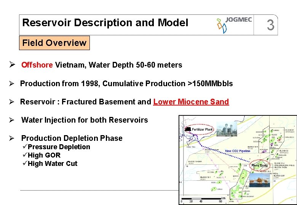
Task: Click the arrow bullet beside Offshore Vietnam
Action: click(12, 65)
